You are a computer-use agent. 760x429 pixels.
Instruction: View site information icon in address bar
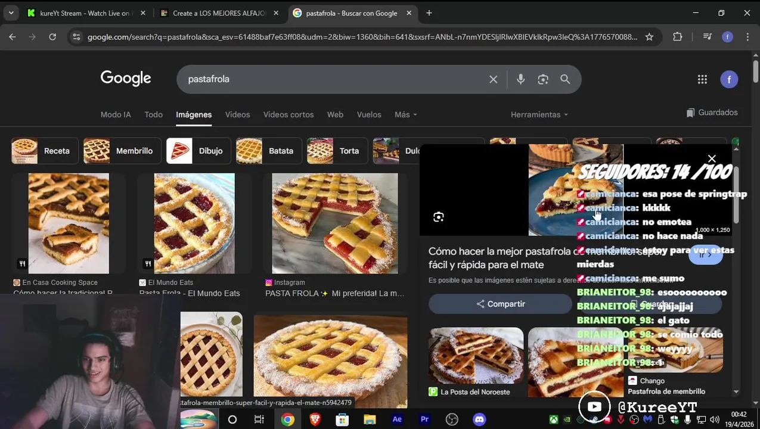pyautogui.click(x=76, y=37)
